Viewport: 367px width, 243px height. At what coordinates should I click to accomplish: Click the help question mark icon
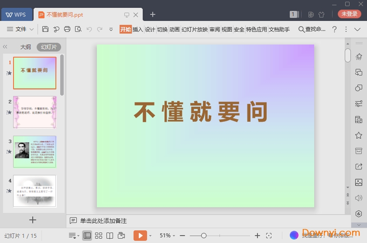[334, 29]
